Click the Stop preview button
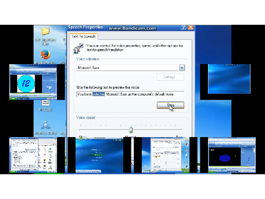 point(171,105)
